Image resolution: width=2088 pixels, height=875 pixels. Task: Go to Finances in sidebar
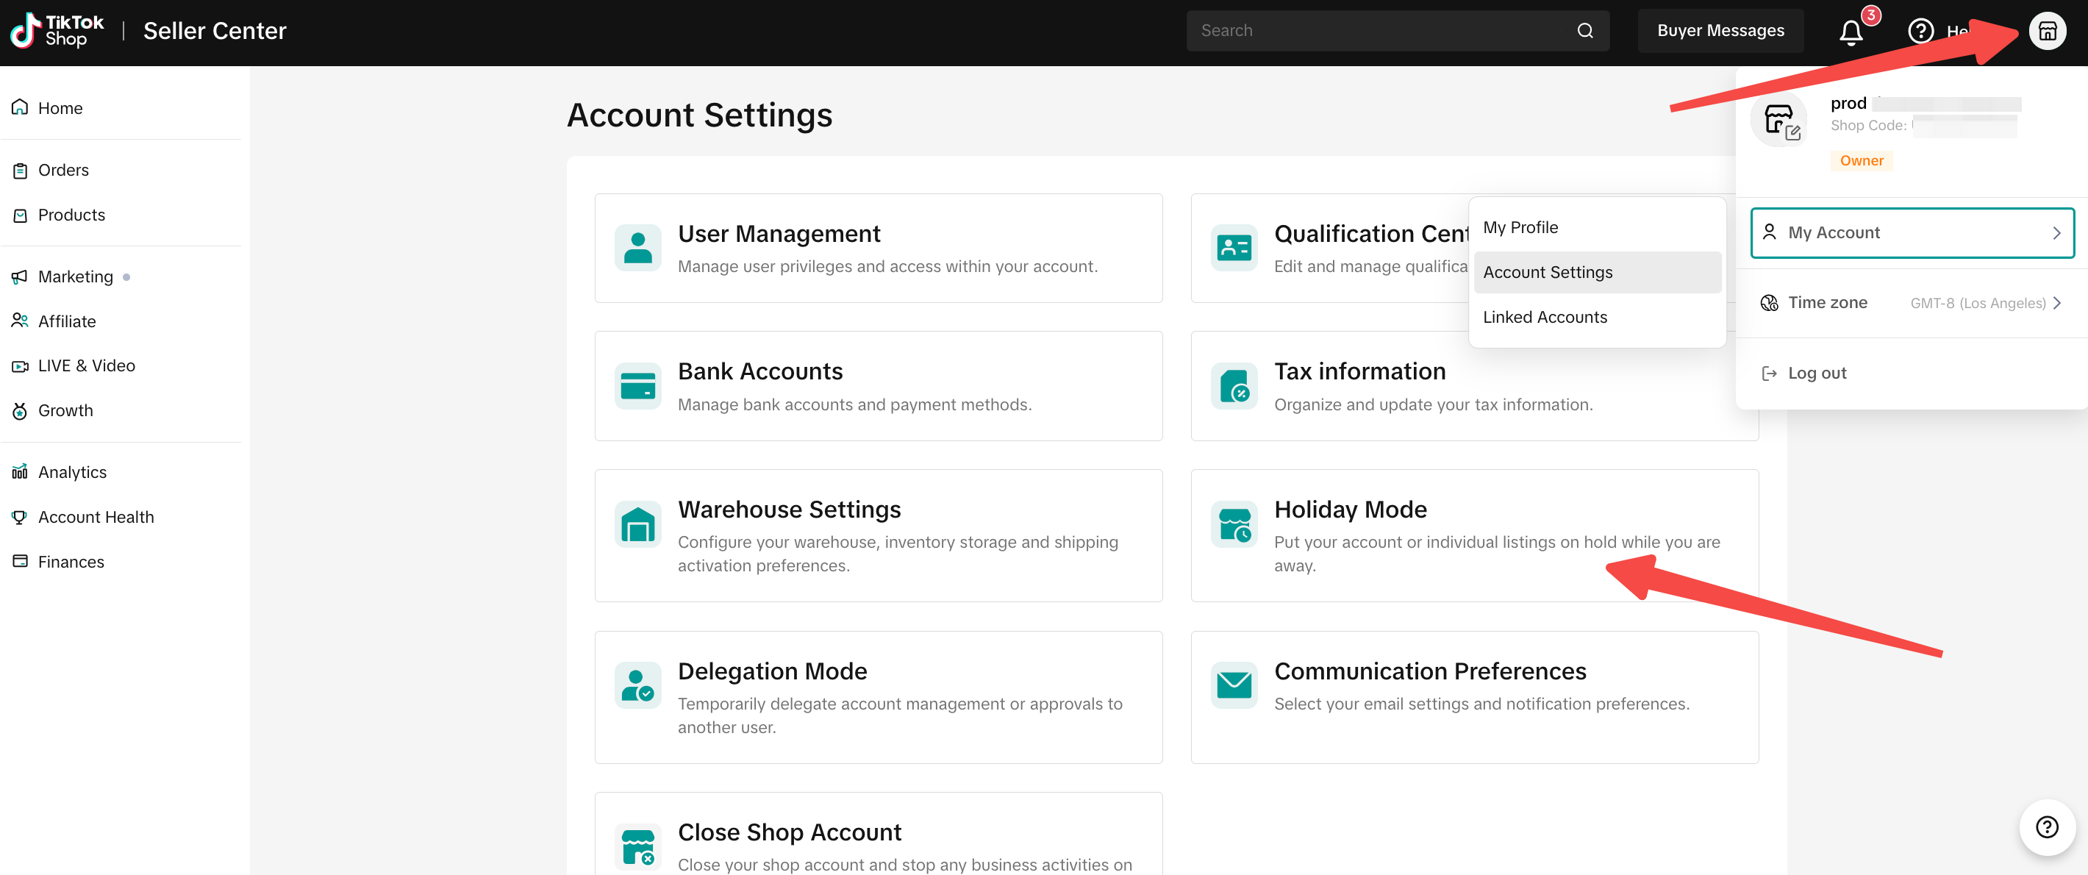coord(71,562)
